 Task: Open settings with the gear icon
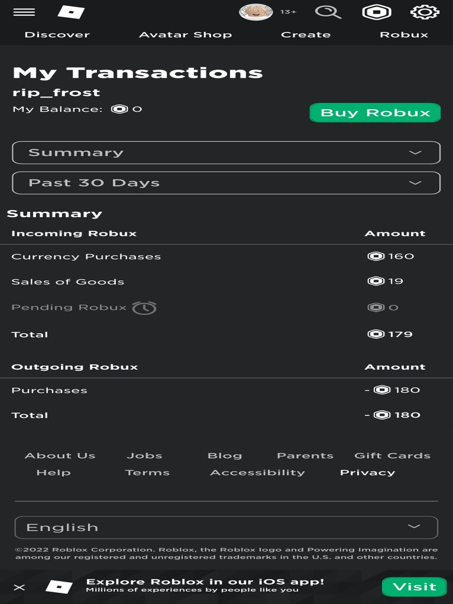click(425, 12)
